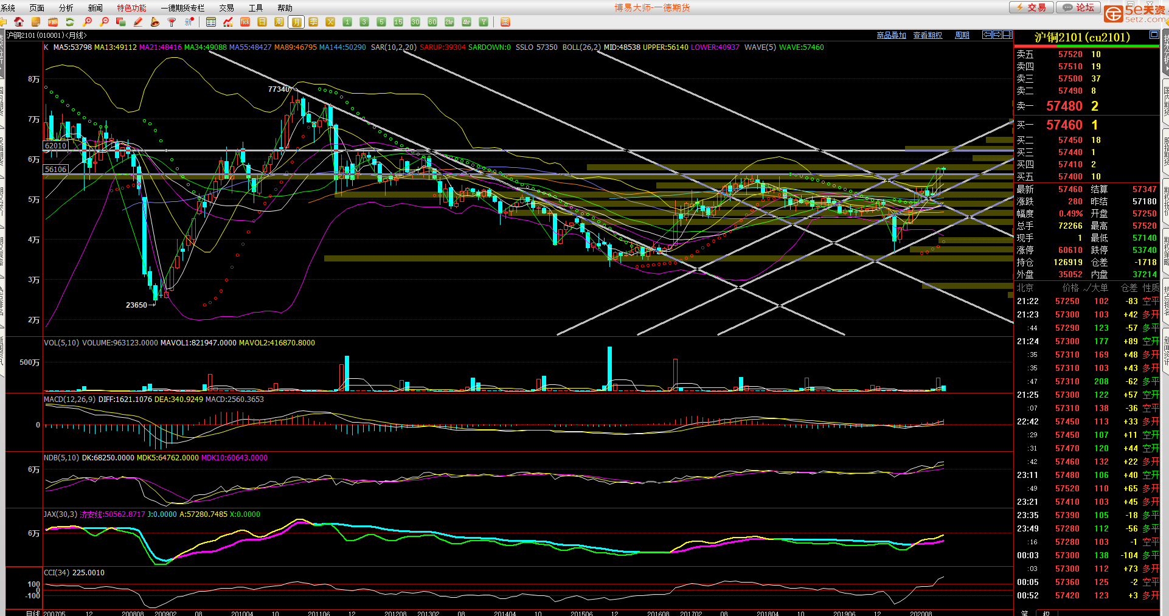This screenshot has width=1169, height=616.
Task: Open the 一德期货专栏 menu
Action: 183,8
